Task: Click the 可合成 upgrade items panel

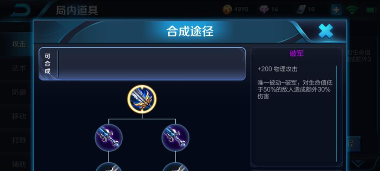Action: (x=142, y=64)
